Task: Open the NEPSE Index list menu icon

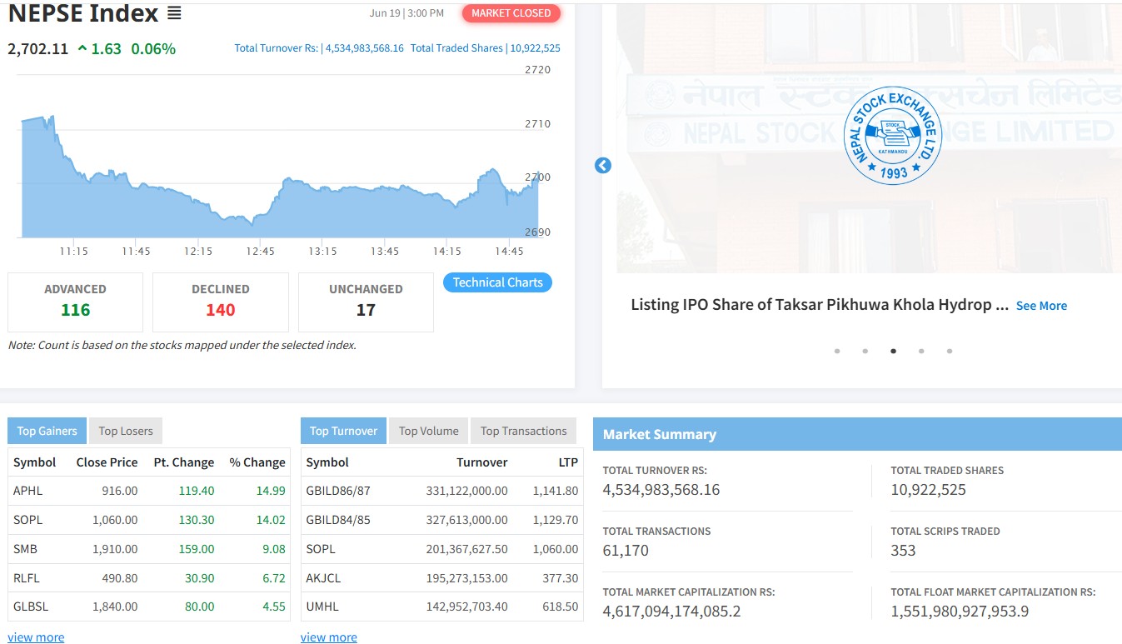Action: point(173,13)
